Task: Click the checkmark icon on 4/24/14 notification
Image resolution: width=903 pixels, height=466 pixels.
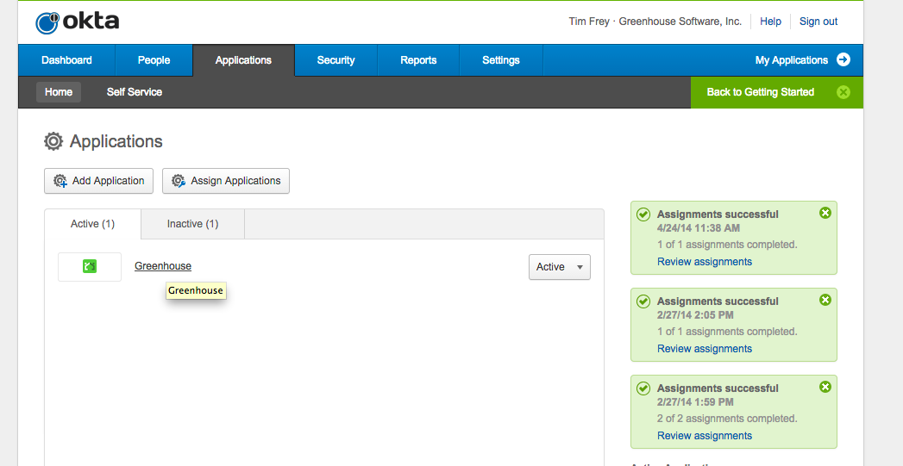Action: point(643,214)
